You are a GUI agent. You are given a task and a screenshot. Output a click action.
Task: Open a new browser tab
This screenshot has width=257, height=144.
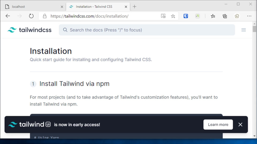(134, 7)
